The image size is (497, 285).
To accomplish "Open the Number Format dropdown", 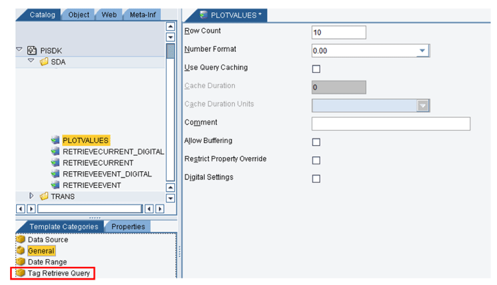I will pos(422,51).
